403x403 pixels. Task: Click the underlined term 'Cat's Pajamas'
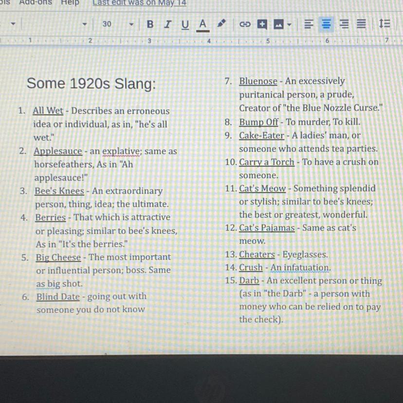point(267,228)
